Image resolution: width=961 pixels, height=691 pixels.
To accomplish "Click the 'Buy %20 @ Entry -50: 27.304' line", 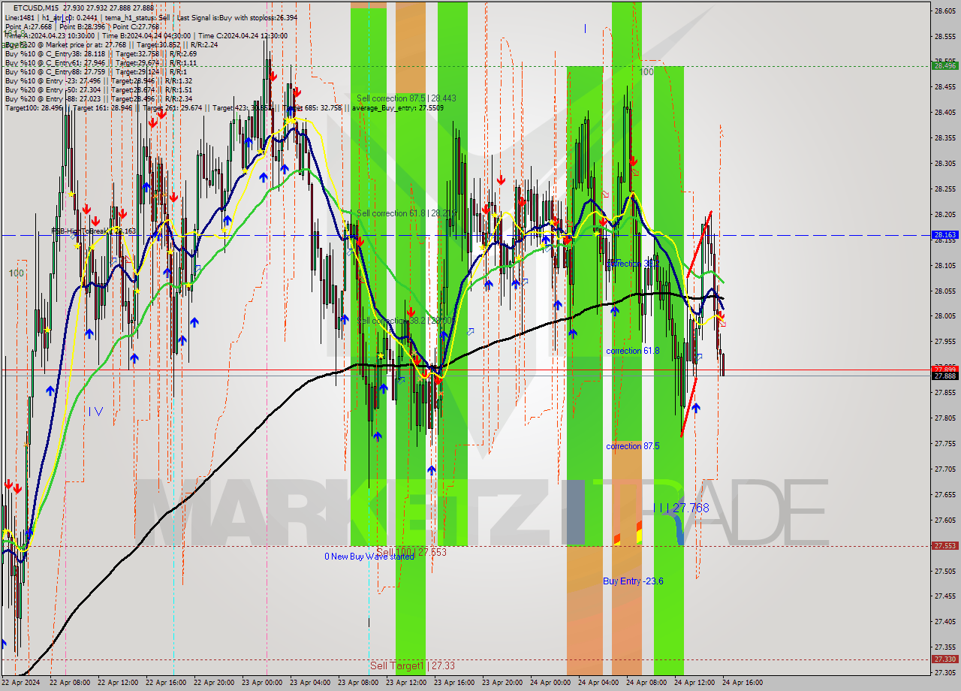I will point(98,89).
